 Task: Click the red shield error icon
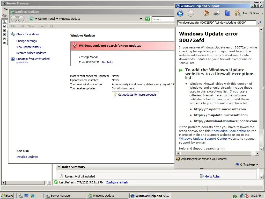(75, 46)
